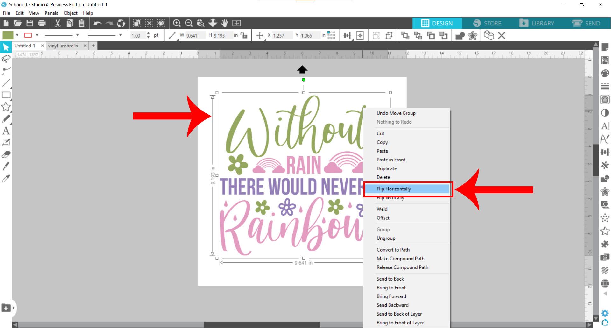Select Flip Vertically in the context menu
The width and height of the screenshot is (611, 328).
point(390,197)
